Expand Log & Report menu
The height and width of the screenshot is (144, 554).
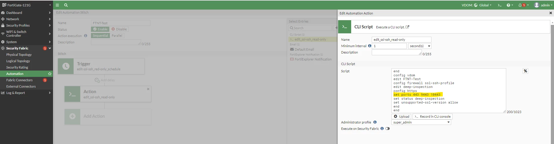26,93
